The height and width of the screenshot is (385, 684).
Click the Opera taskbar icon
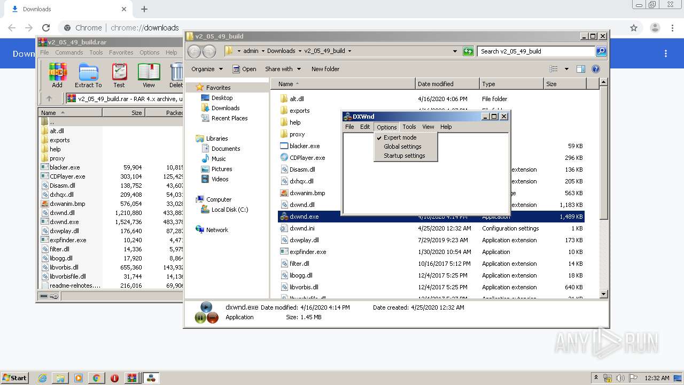click(114, 378)
